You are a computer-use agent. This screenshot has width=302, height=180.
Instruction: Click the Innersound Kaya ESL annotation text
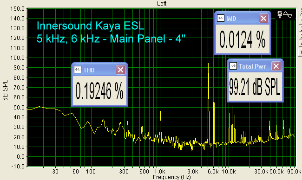pos(91,26)
